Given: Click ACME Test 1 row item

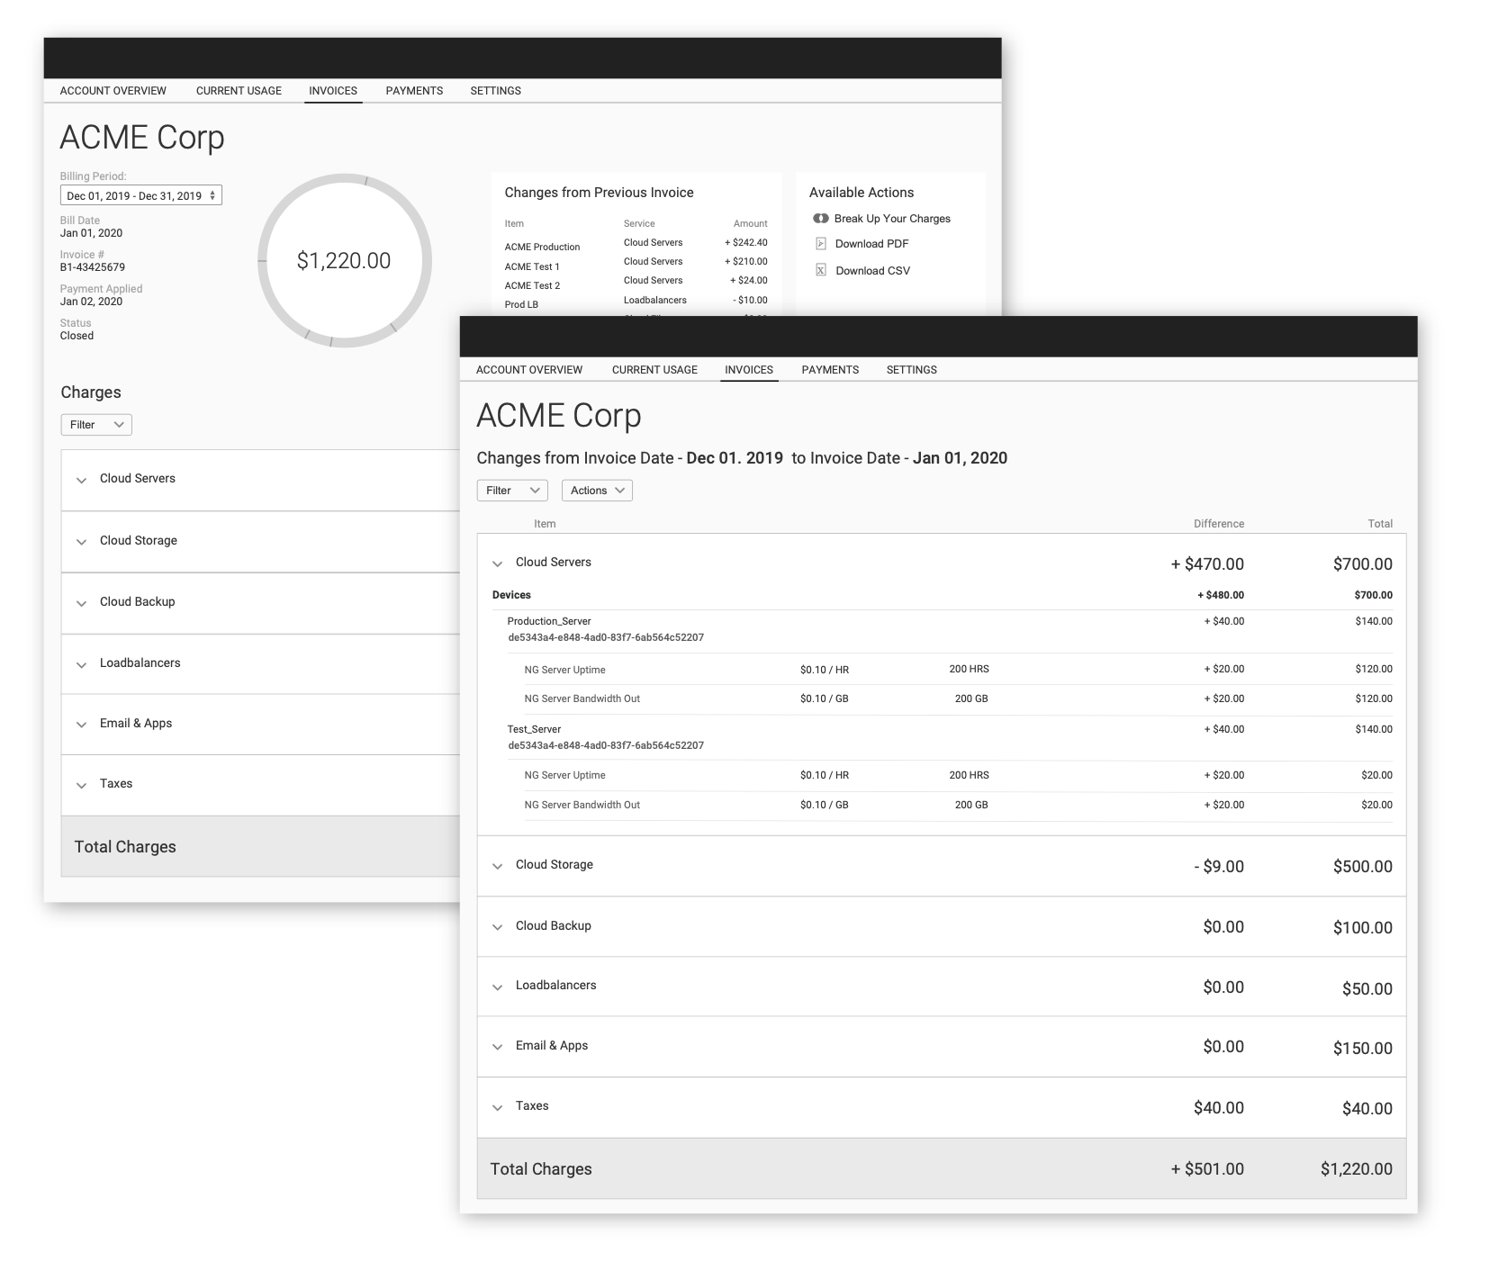Looking at the screenshot, I should coord(532,267).
